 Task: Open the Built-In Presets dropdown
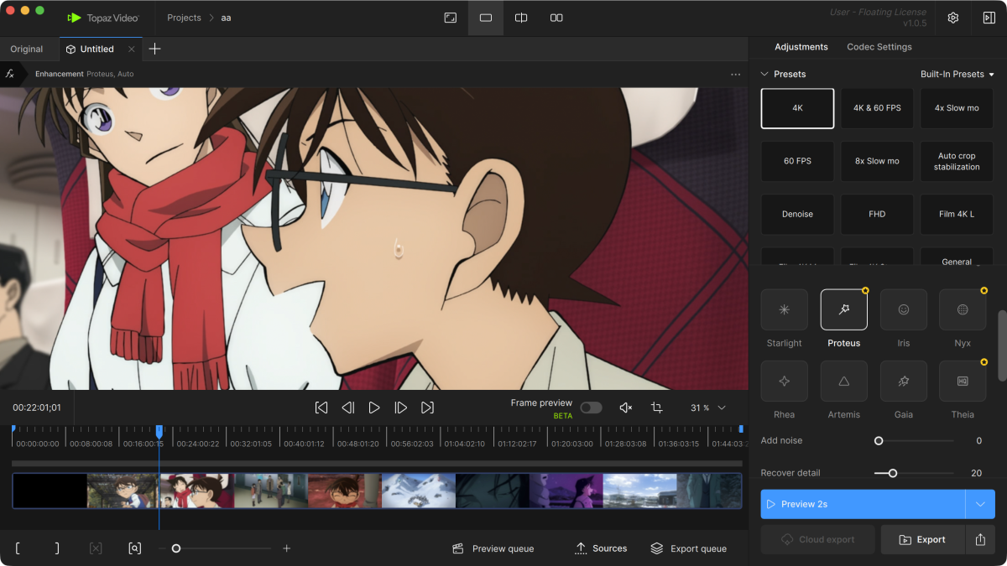pos(957,74)
